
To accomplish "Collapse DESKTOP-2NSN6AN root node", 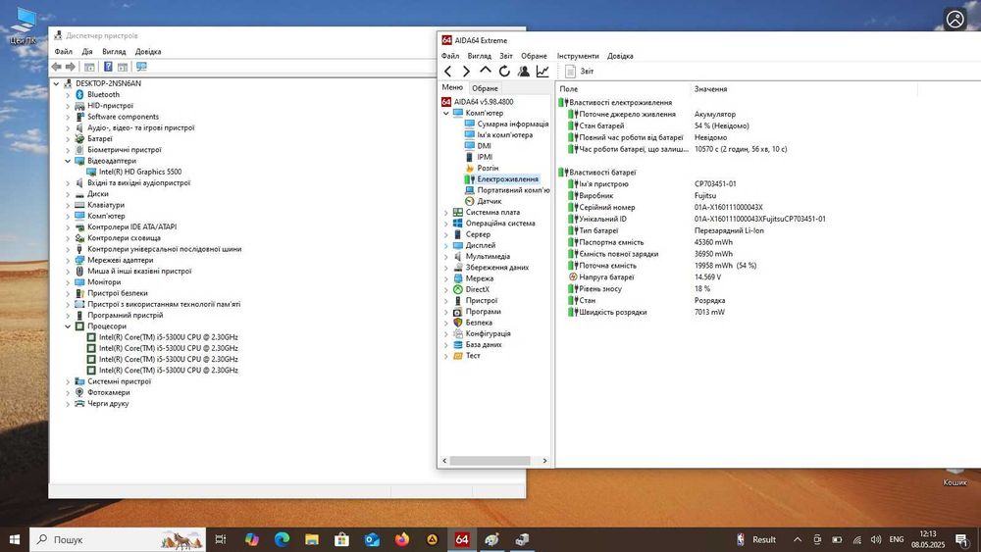I will coord(56,83).
